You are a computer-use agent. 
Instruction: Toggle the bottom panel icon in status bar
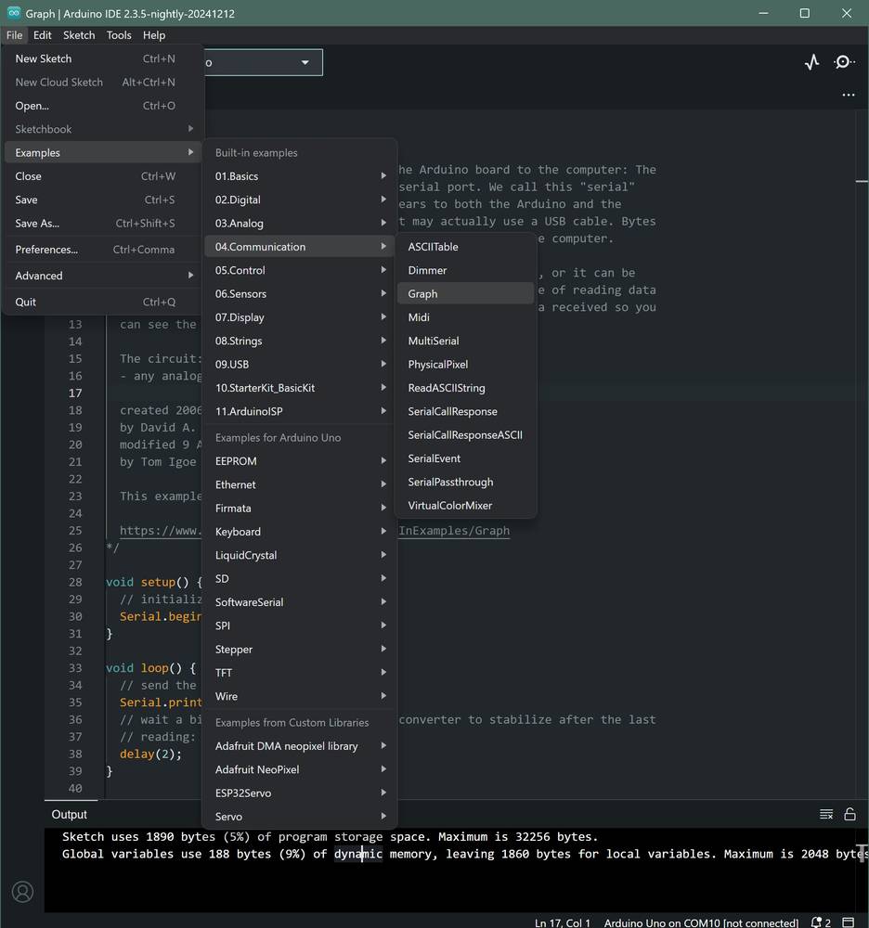[x=849, y=922]
